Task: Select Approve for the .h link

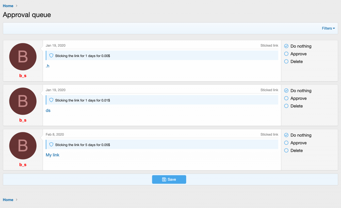Action: [x=286, y=54]
